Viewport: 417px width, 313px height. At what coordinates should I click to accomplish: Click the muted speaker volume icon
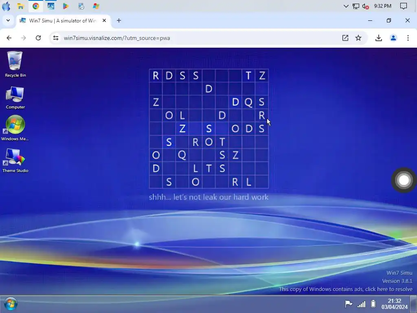pyautogui.click(x=365, y=6)
